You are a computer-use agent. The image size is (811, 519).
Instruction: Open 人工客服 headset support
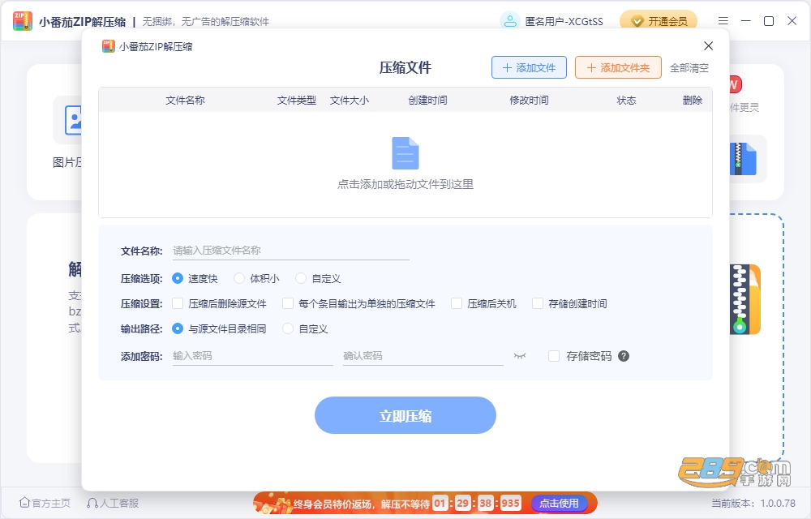[x=113, y=503]
